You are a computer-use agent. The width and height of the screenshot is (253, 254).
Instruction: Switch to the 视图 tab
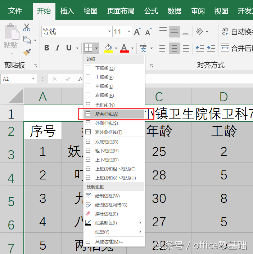[x=221, y=11]
